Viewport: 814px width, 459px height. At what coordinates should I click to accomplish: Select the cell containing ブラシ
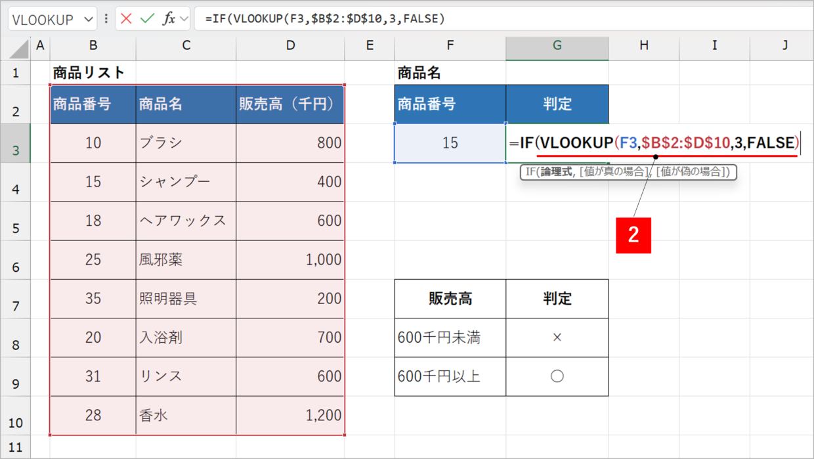click(186, 143)
